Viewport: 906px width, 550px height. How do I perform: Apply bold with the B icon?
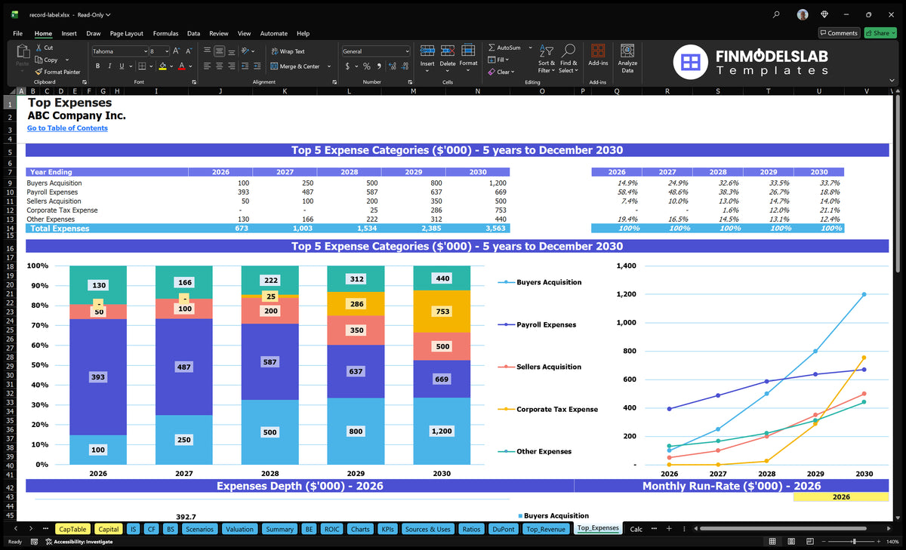tap(98, 66)
